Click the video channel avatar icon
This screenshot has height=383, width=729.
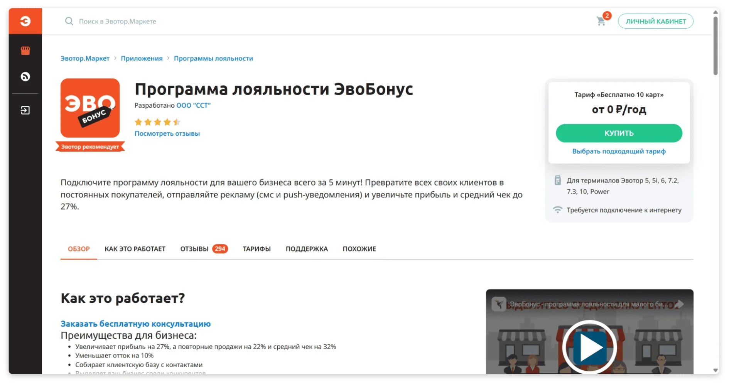click(x=499, y=304)
